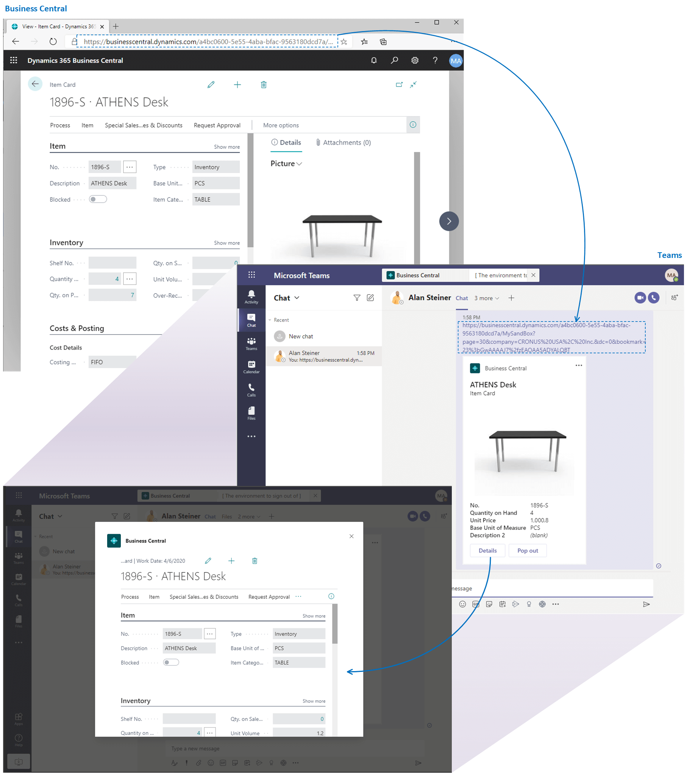Viewport: 687px width, 773px height.
Task: Open more apps ellipsis in Teams sidebar
Action: [251, 436]
